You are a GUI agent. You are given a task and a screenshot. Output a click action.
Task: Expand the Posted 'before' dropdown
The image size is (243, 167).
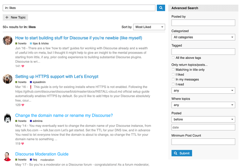coord(203,119)
